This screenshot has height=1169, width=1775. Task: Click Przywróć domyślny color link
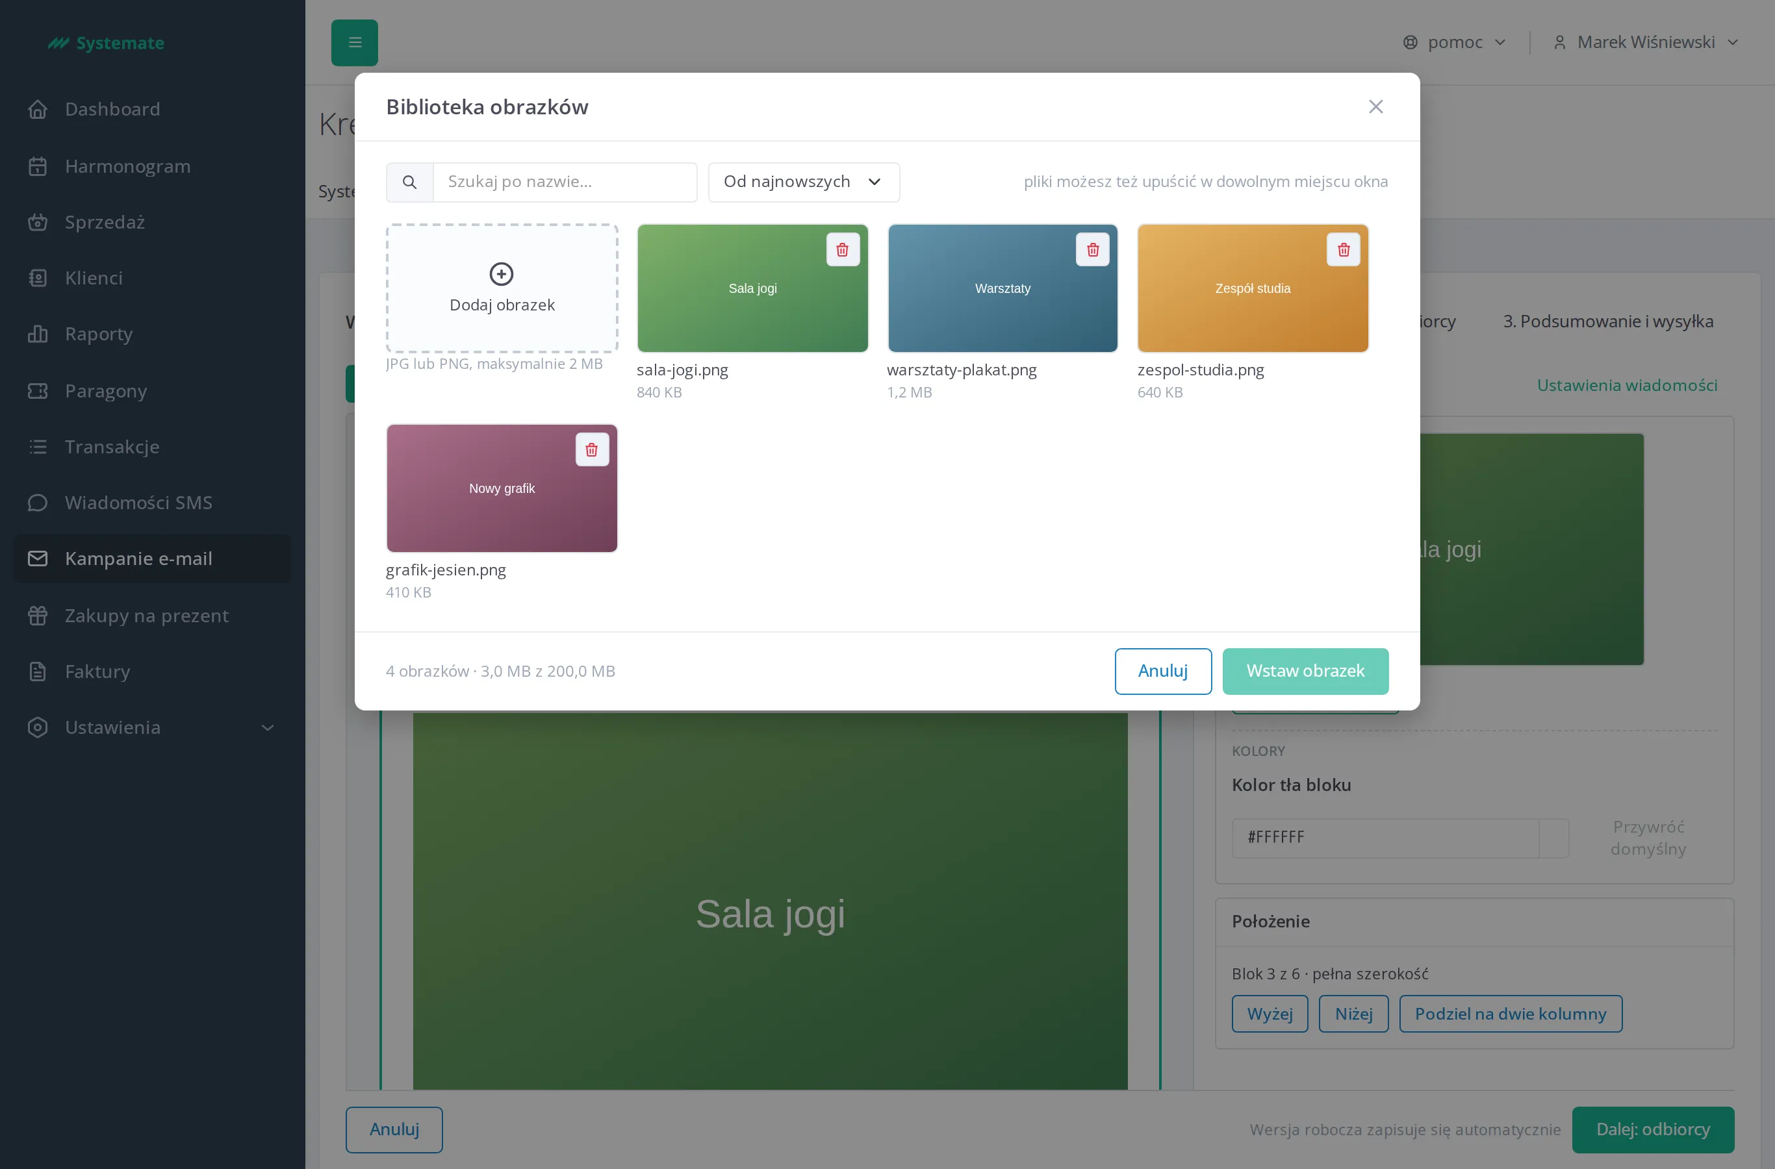pyautogui.click(x=1648, y=838)
